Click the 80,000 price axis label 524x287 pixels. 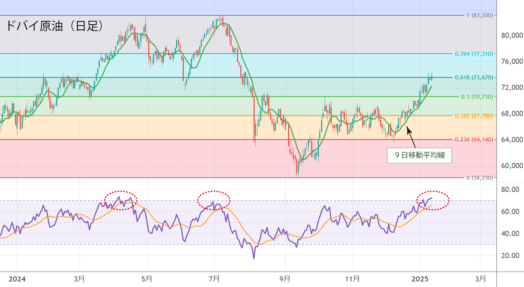512,36
